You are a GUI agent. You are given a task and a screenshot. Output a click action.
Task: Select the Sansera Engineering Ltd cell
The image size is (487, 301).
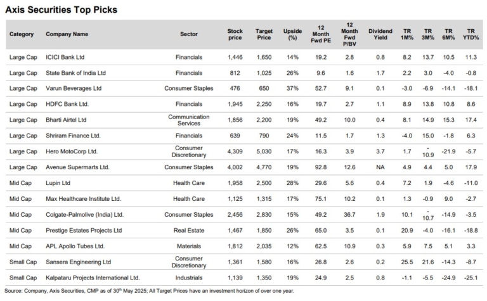coord(79,261)
